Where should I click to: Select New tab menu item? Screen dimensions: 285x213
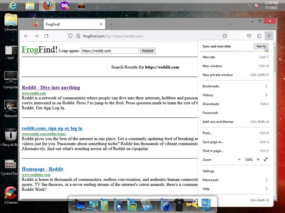[235, 57]
